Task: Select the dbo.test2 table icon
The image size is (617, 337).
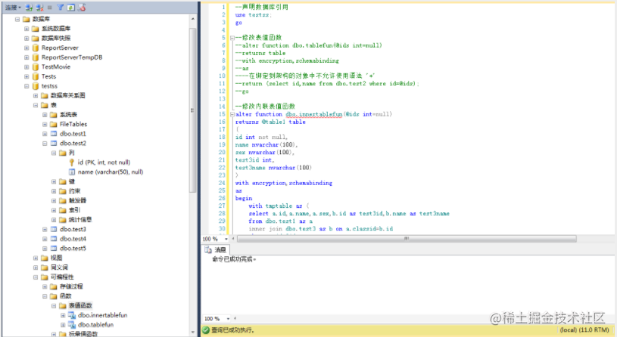Action: click(54, 144)
